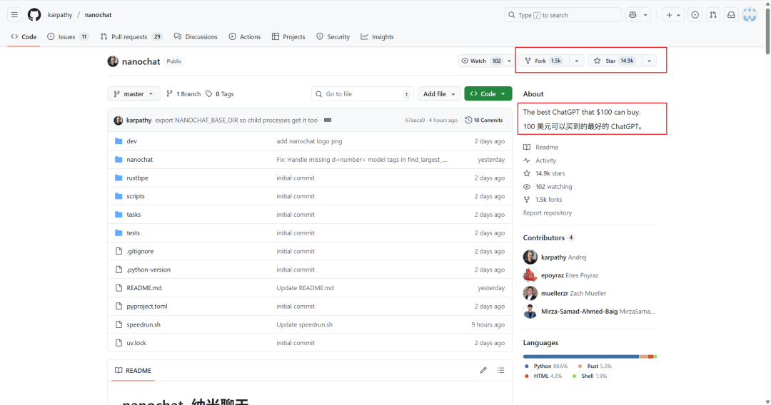This screenshot has width=771, height=405.
Task: Focus the Type / to search box
Action: tap(563, 15)
